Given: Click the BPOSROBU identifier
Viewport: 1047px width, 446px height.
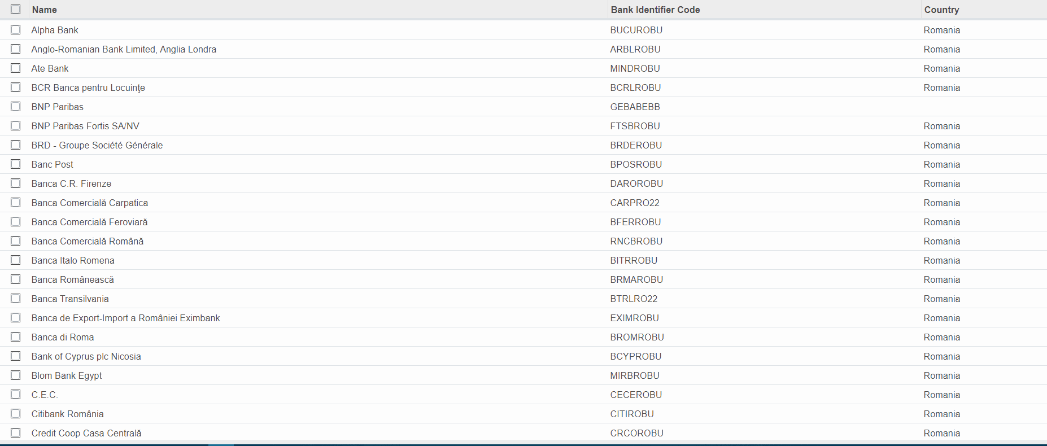Looking at the screenshot, I should [636, 164].
